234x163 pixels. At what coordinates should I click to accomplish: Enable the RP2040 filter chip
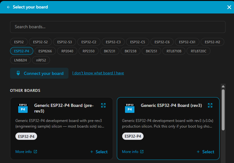pyautogui.click(x=67, y=51)
